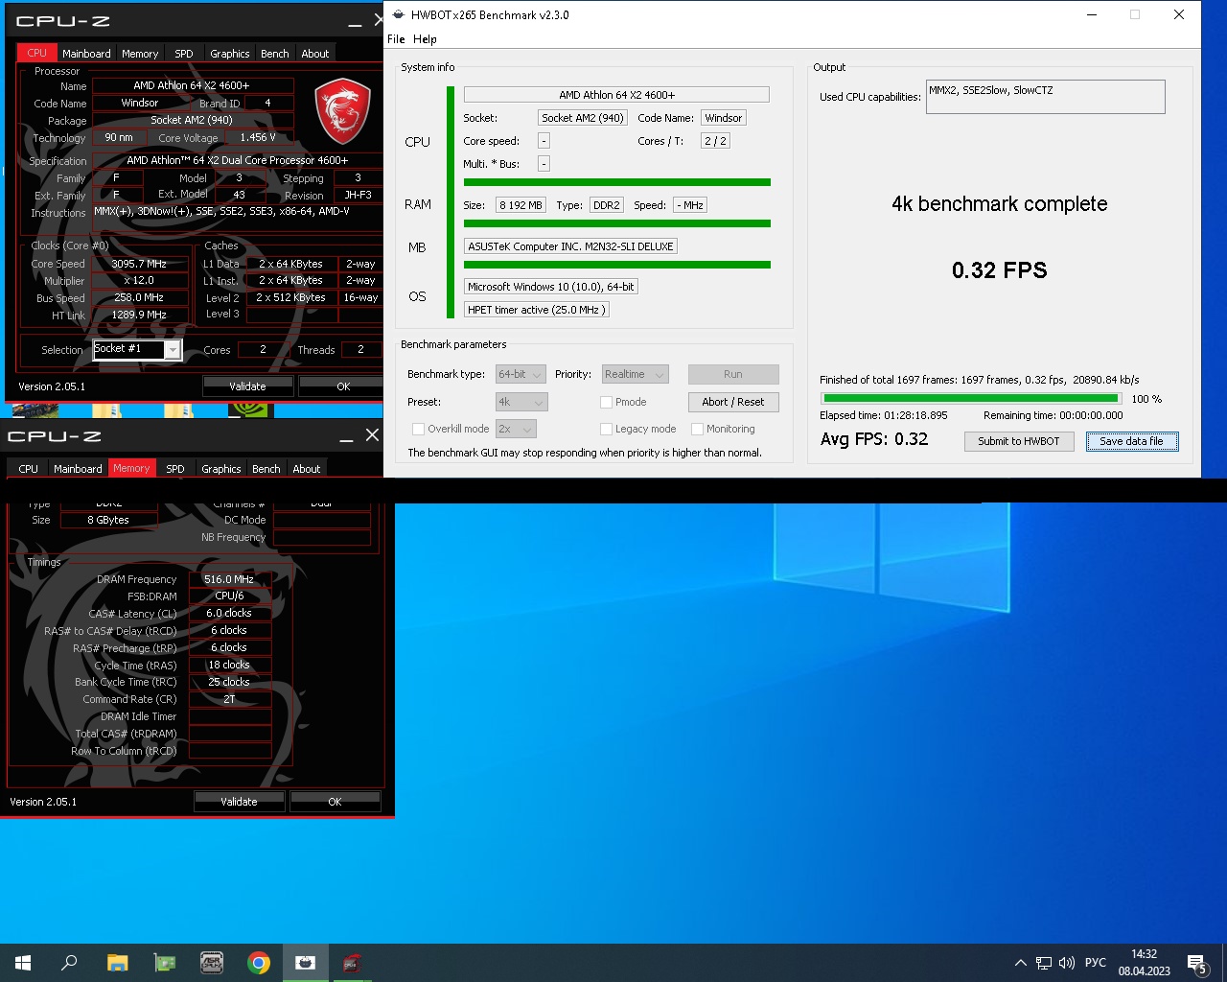Open the taskbar clock and date
This screenshot has width=1227, height=982.
(1144, 963)
